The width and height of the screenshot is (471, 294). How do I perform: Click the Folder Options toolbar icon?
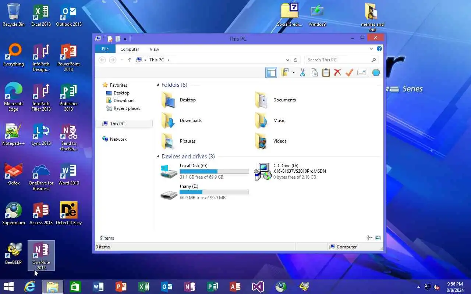285,72
